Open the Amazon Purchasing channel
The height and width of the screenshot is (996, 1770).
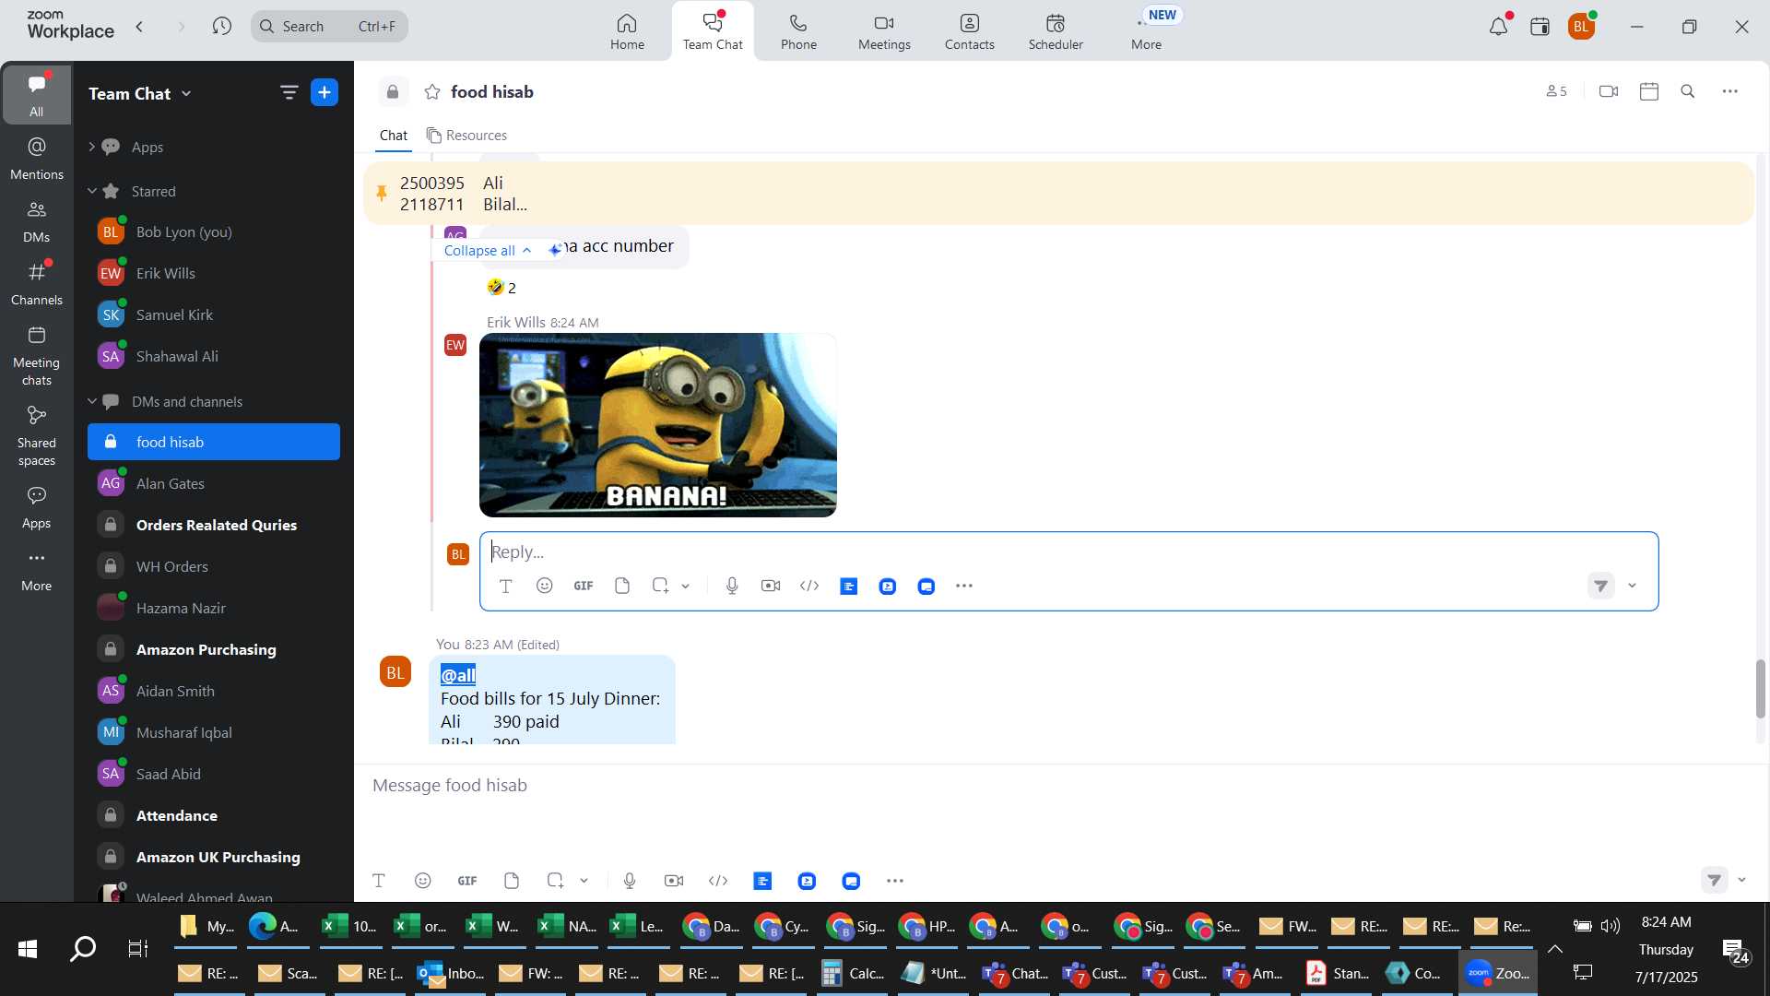(x=214, y=650)
